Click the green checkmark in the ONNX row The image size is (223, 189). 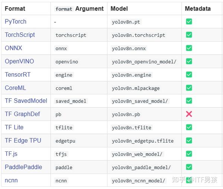(x=189, y=48)
